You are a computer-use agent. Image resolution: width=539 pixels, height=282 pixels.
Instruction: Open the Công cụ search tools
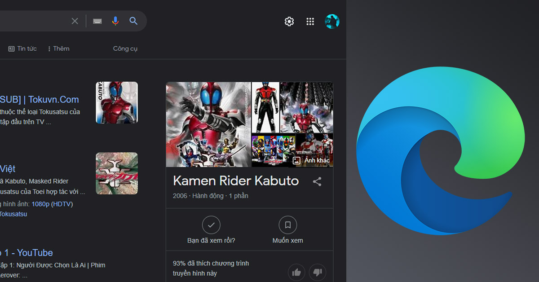pyautogui.click(x=125, y=48)
